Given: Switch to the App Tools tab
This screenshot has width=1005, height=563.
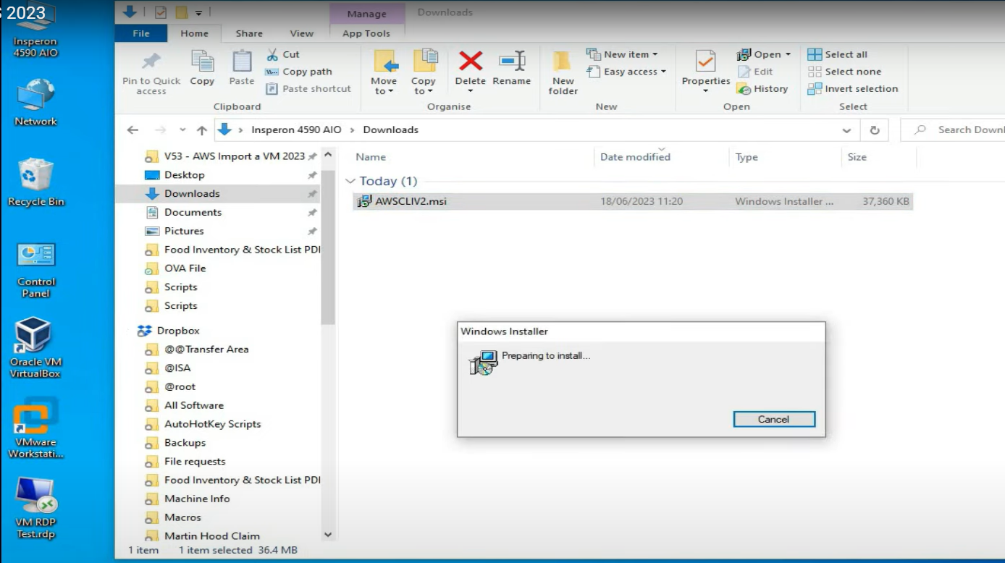Looking at the screenshot, I should [366, 33].
